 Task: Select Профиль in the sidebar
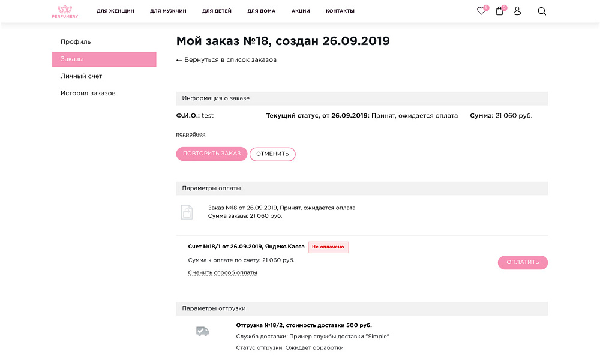point(74,41)
